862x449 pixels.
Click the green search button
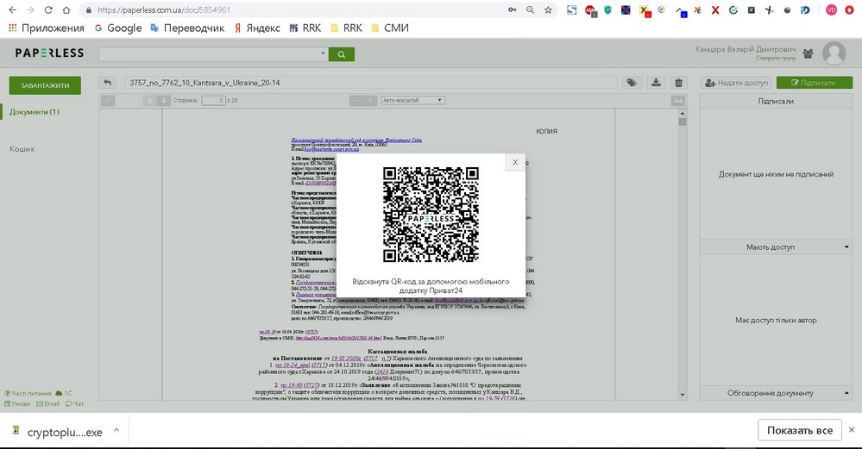pyautogui.click(x=342, y=54)
